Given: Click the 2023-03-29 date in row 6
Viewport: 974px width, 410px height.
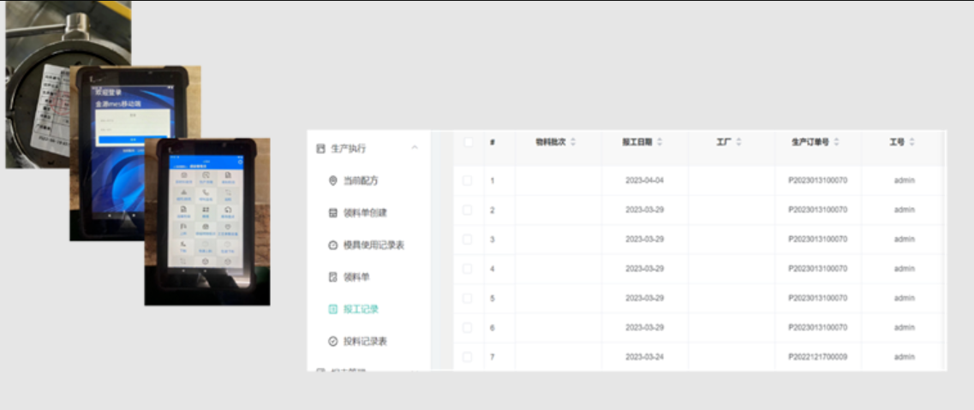Looking at the screenshot, I should [x=645, y=328].
